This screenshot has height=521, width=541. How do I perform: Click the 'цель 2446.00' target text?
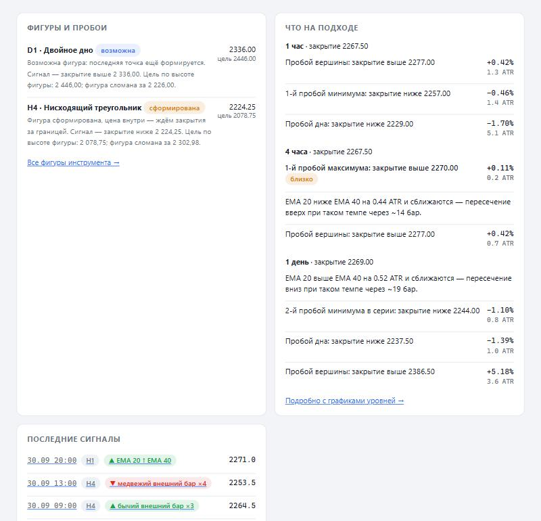[237, 59]
